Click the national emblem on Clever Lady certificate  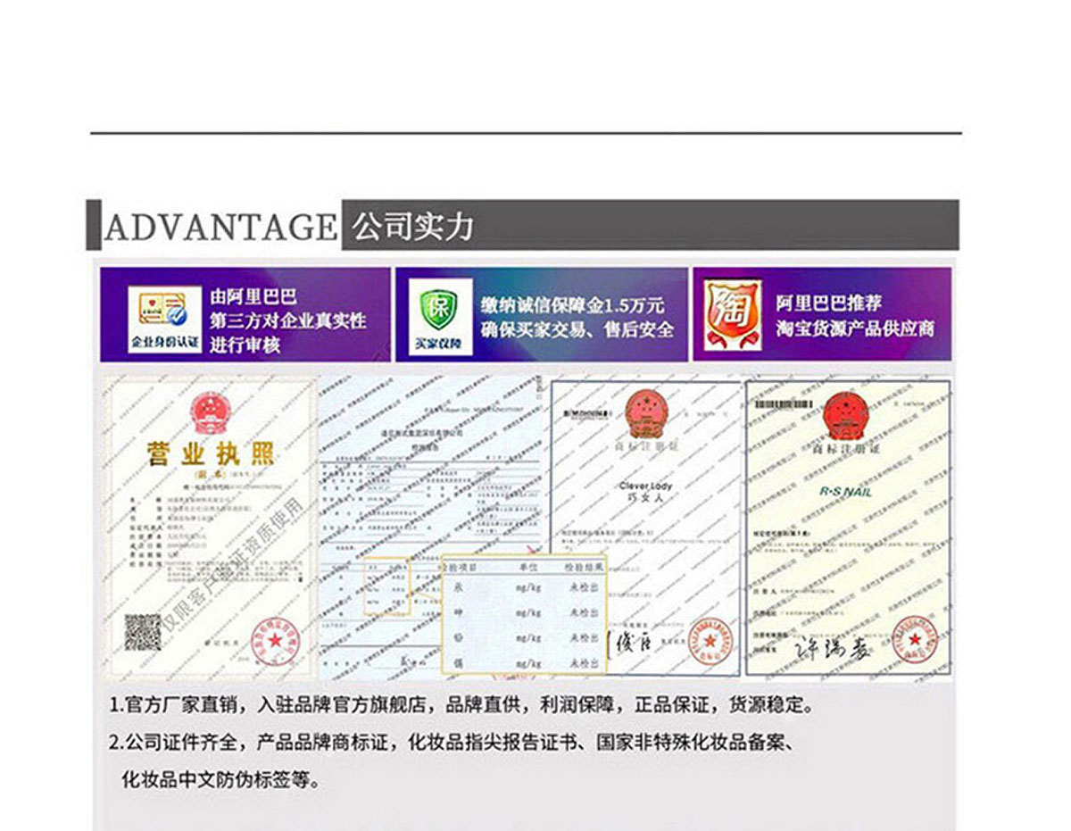coord(647,414)
